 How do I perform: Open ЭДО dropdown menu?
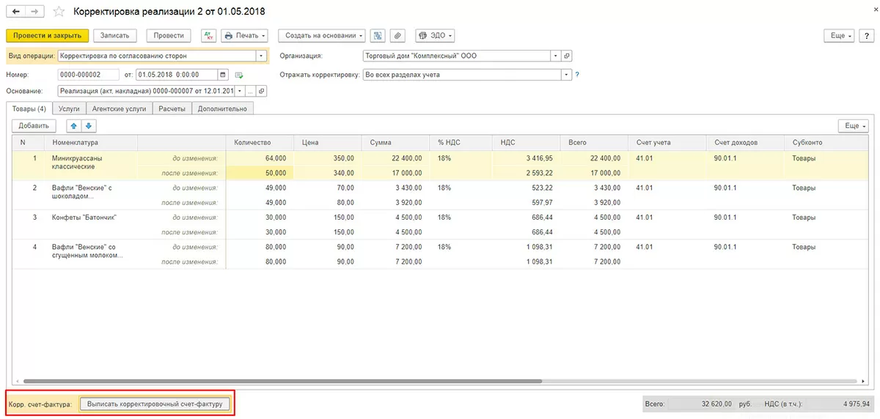click(x=435, y=35)
